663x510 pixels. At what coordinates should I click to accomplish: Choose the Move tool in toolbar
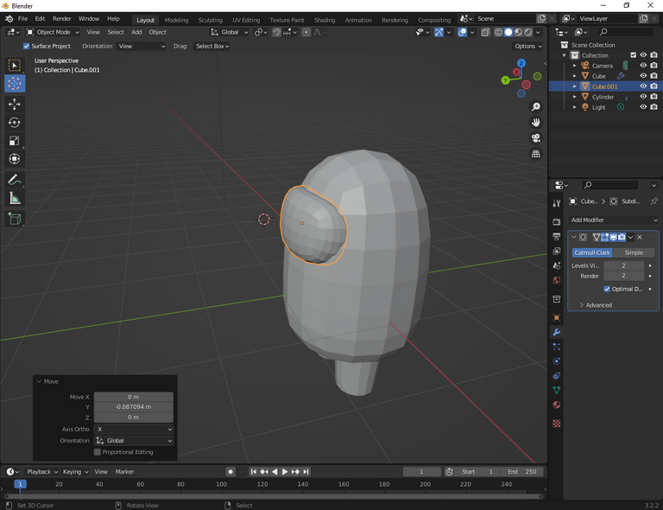[x=15, y=104]
